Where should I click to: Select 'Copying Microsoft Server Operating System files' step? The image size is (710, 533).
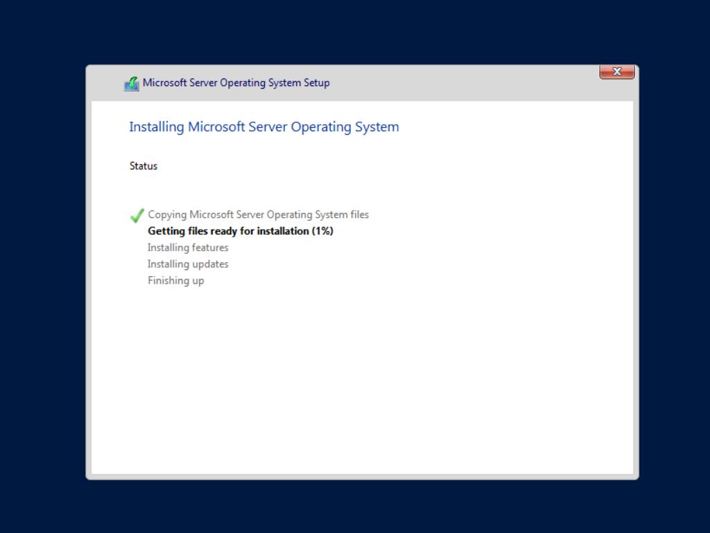click(x=258, y=214)
